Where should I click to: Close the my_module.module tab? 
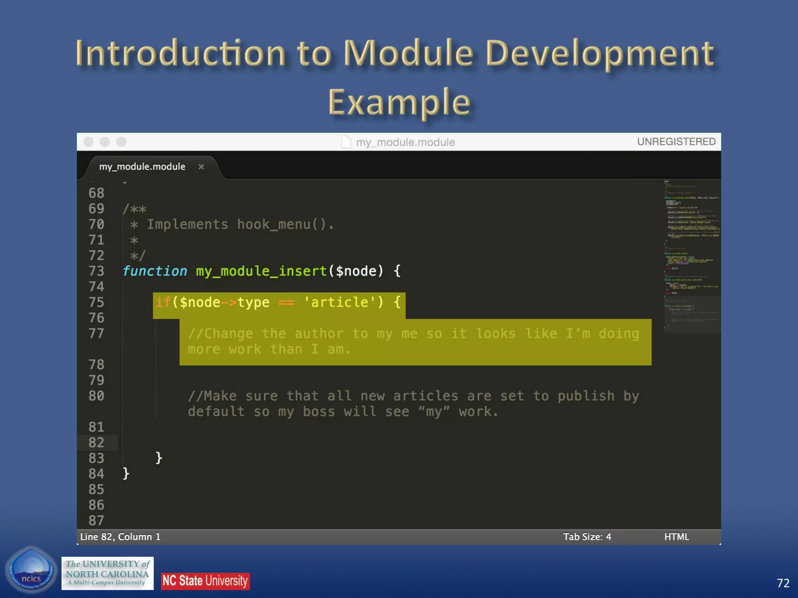pos(201,167)
